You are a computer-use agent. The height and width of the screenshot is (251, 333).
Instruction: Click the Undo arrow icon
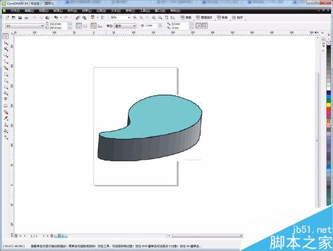(x=56, y=17)
